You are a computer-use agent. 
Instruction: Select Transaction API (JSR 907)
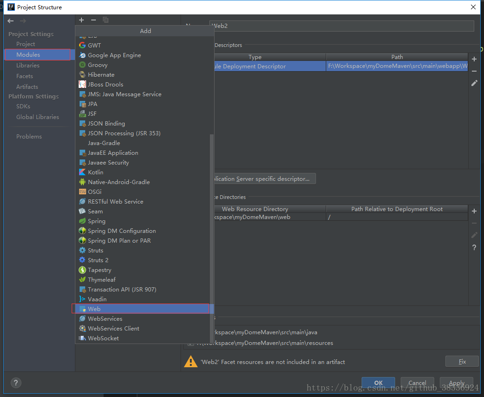(x=142, y=290)
